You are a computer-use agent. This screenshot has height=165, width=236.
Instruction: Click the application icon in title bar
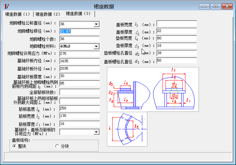click(x=7, y=6)
